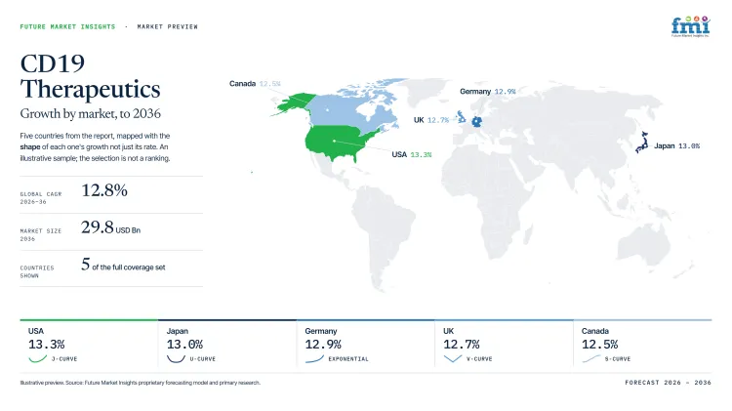Click the exponential curve icon under Germany
732x411 pixels.
click(x=314, y=358)
